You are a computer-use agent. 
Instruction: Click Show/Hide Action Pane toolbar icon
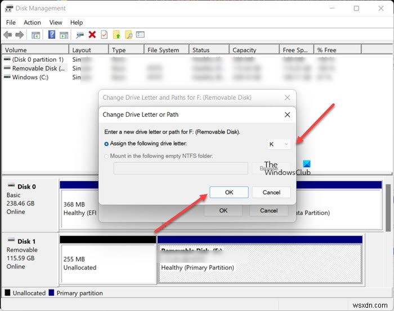coord(64,35)
